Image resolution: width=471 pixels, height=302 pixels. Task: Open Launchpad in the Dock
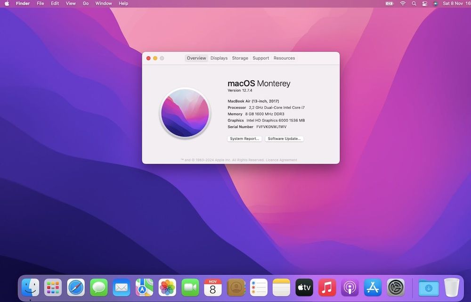53,287
